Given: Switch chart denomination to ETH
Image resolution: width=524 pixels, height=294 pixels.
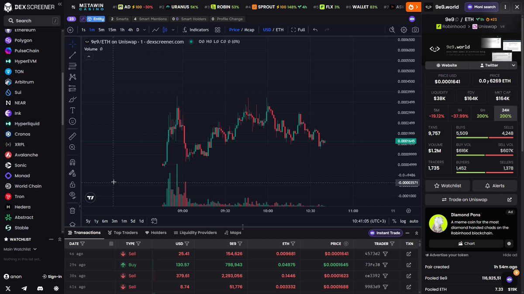Looking at the screenshot, I should pos(279,30).
